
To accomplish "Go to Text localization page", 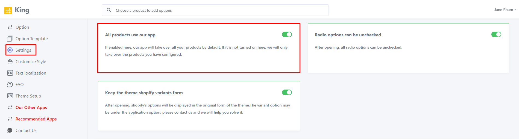I will pos(31,73).
